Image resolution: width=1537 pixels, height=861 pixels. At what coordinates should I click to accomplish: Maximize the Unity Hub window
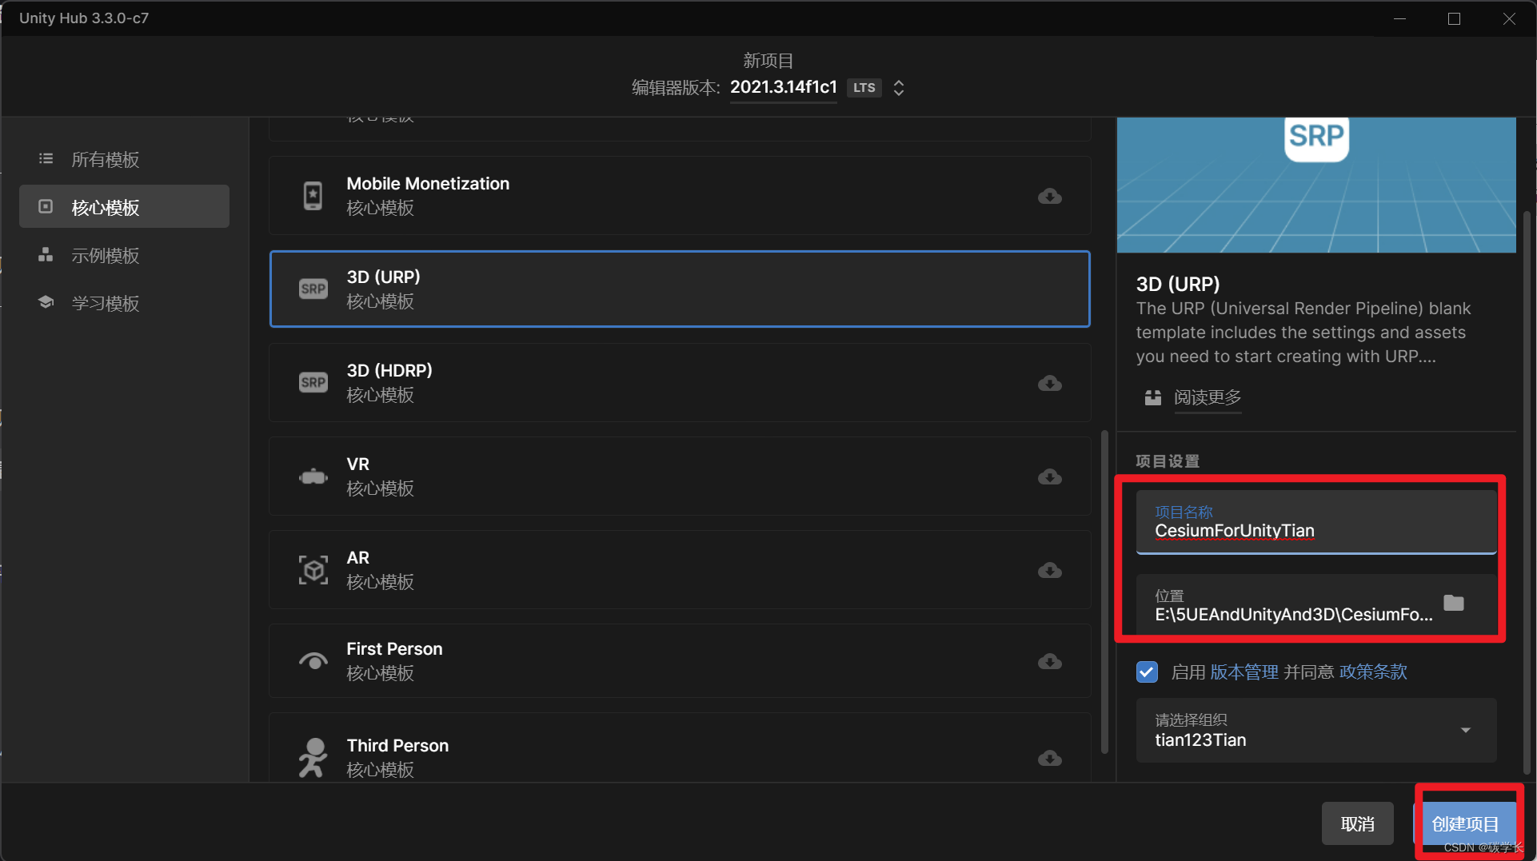point(1454,18)
